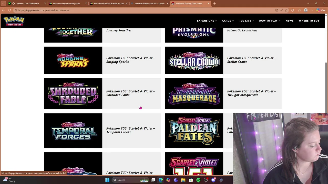Open Spotify from the taskbar
The width and height of the screenshot is (328, 184).
pyautogui.click(x=198, y=180)
